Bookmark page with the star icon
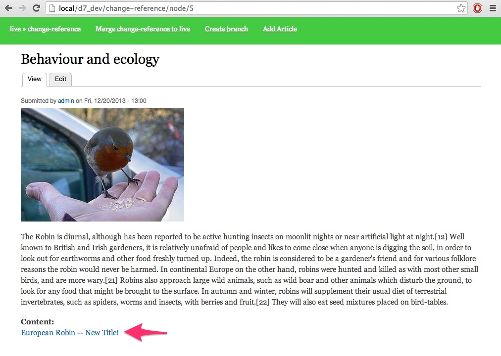The height and width of the screenshot is (356, 501). [x=461, y=8]
